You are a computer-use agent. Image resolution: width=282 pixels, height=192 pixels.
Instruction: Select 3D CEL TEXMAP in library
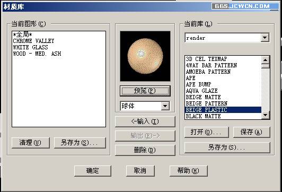coord(223,59)
